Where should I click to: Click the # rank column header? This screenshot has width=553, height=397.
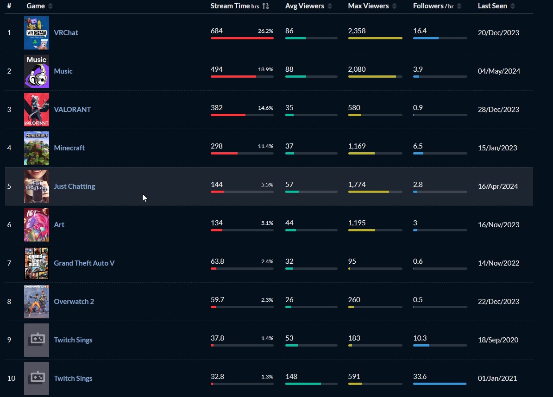(x=9, y=6)
